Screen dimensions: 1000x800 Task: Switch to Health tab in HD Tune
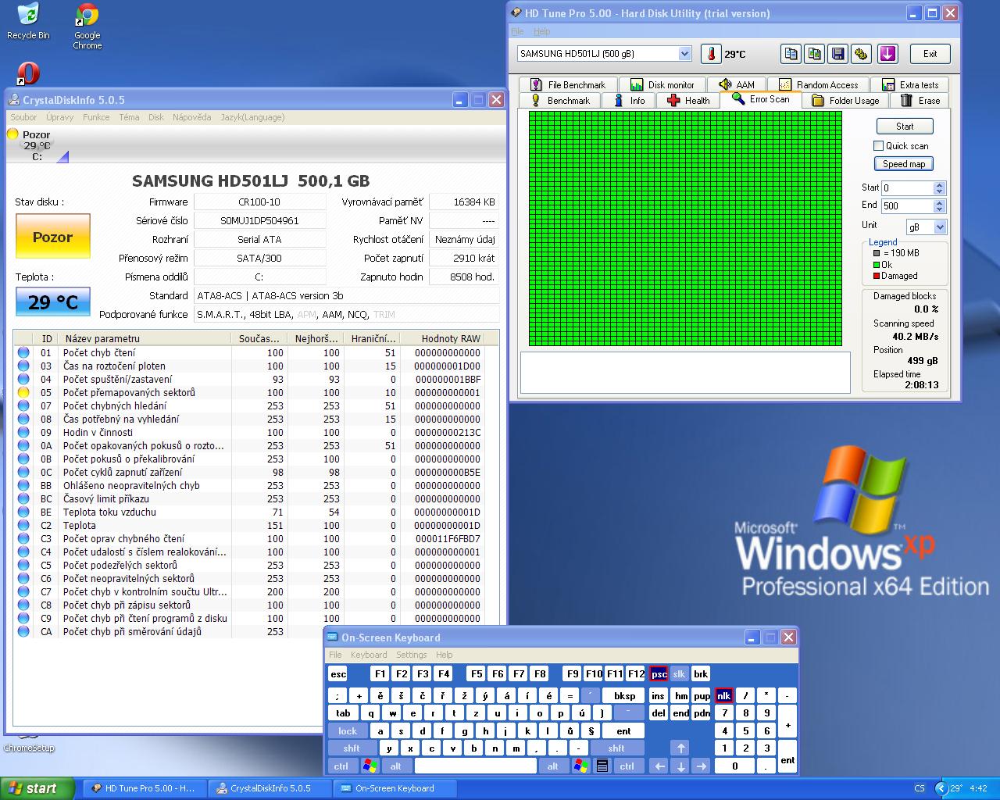pyautogui.click(x=687, y=100)
